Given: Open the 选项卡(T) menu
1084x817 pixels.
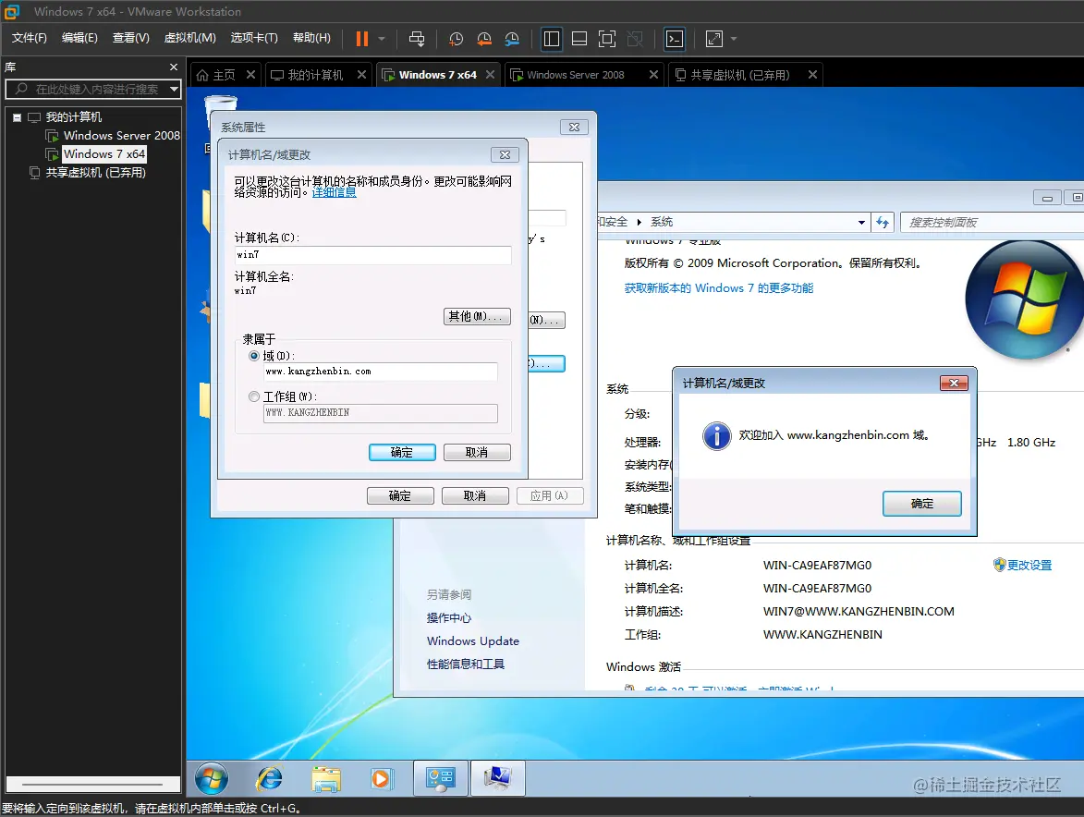Looking at the screenshot, I should click(254, 38).
